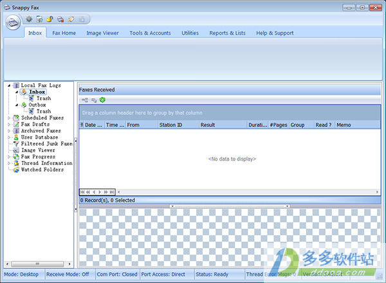Screen dimensions: 386x283
Task: Sort by the #Pages column header
Action: (279, 125)
